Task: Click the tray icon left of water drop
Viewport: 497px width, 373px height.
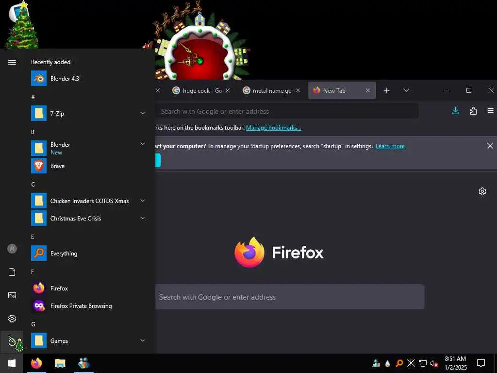Action: (376, 363)
